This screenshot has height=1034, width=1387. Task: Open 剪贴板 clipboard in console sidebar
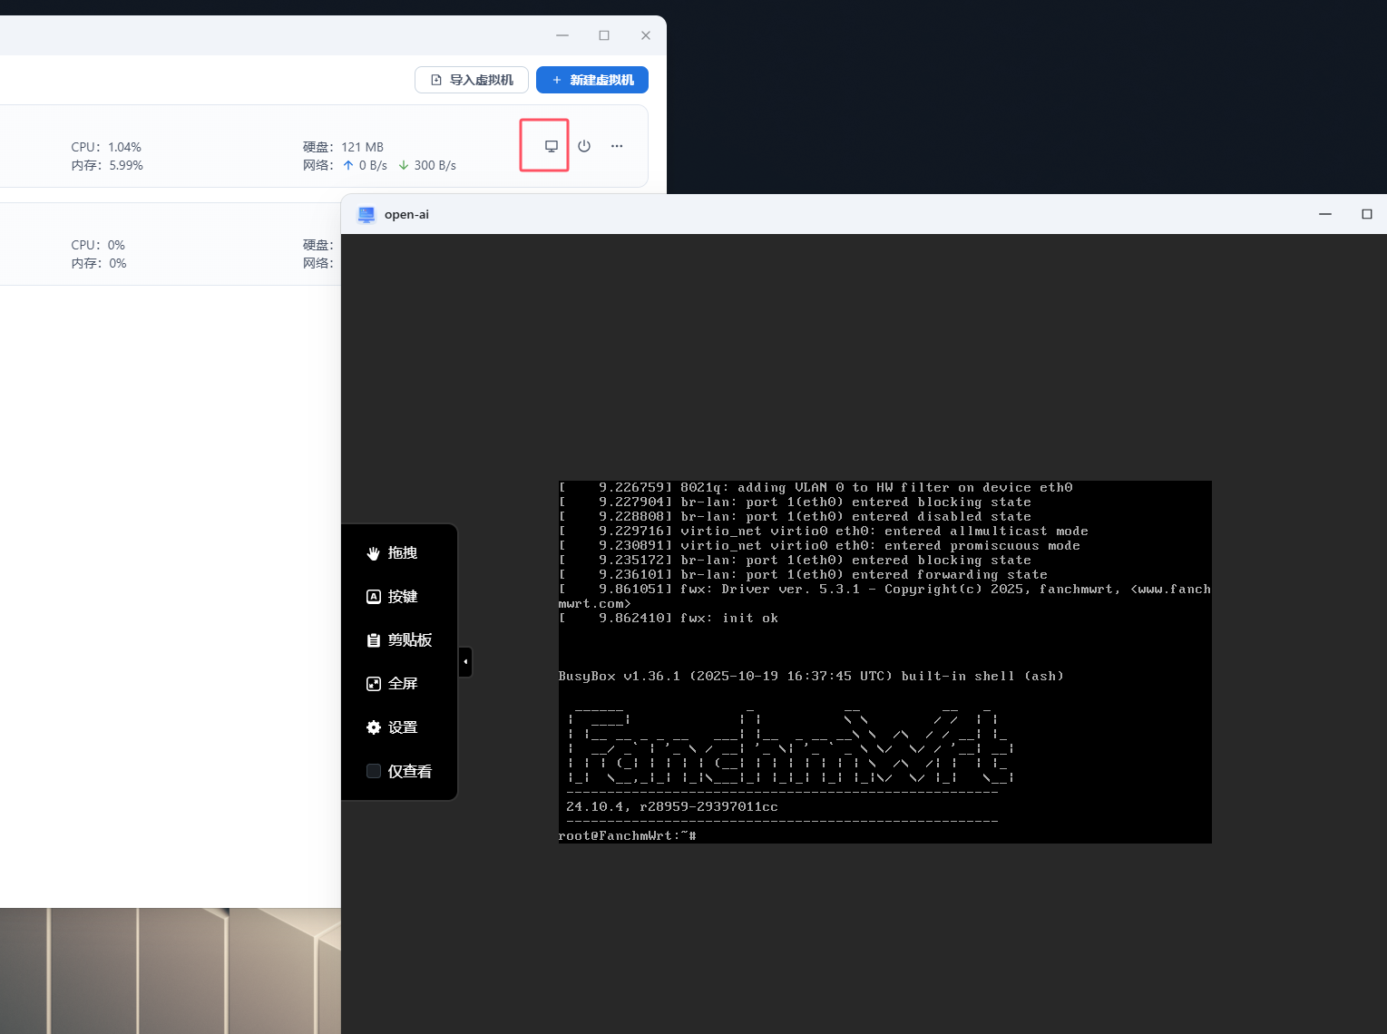[x=399, y=640]
